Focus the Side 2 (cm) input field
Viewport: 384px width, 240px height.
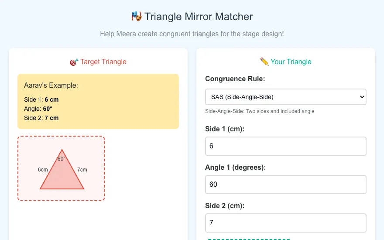tap(285, 223)
